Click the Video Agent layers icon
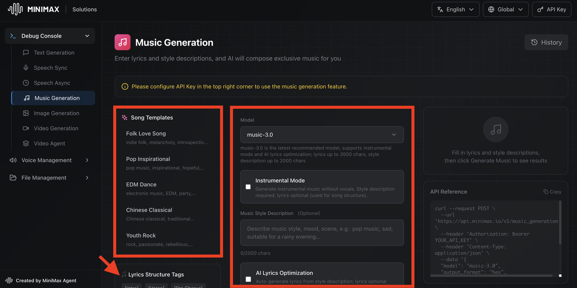 26,144
